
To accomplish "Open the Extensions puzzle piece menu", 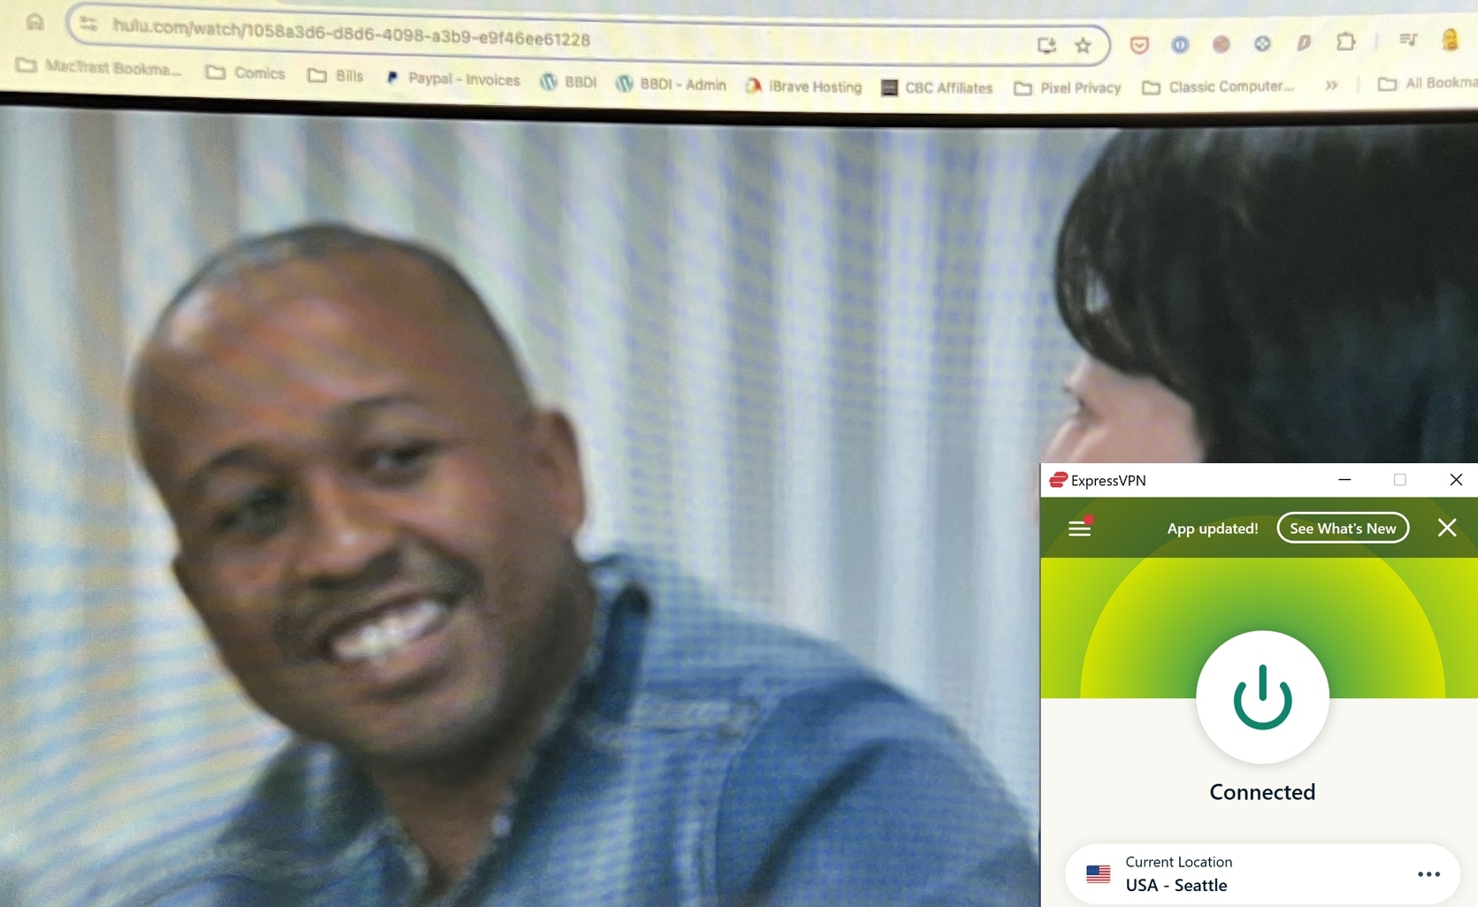I will [x=1345, y=41].
